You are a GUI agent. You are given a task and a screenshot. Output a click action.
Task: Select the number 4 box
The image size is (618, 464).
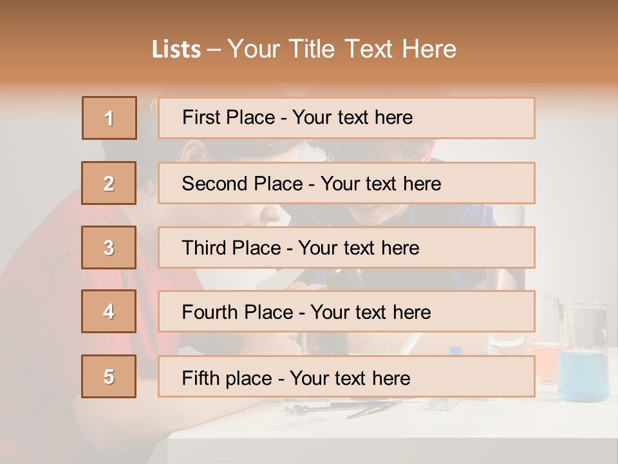tap(109, 312)
